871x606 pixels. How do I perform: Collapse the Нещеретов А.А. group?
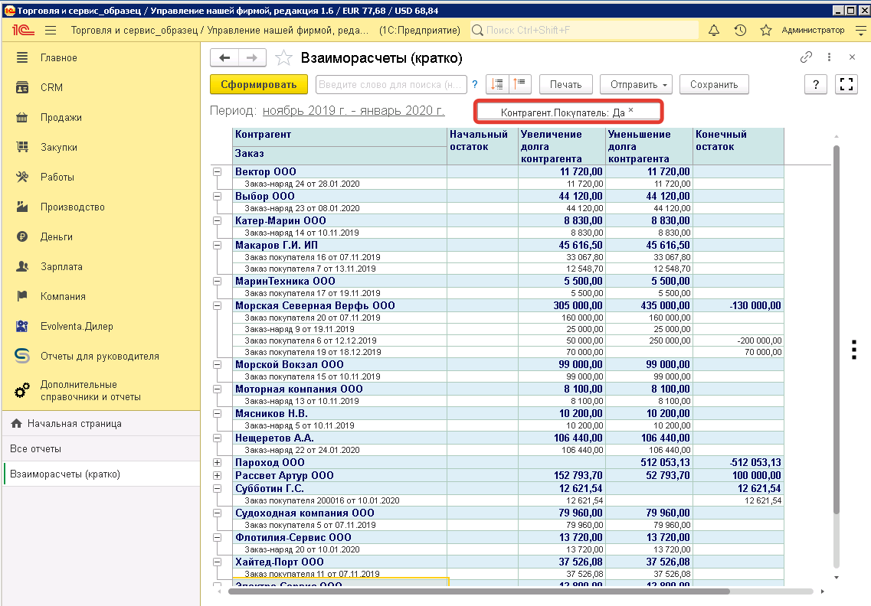coord(218,438)
